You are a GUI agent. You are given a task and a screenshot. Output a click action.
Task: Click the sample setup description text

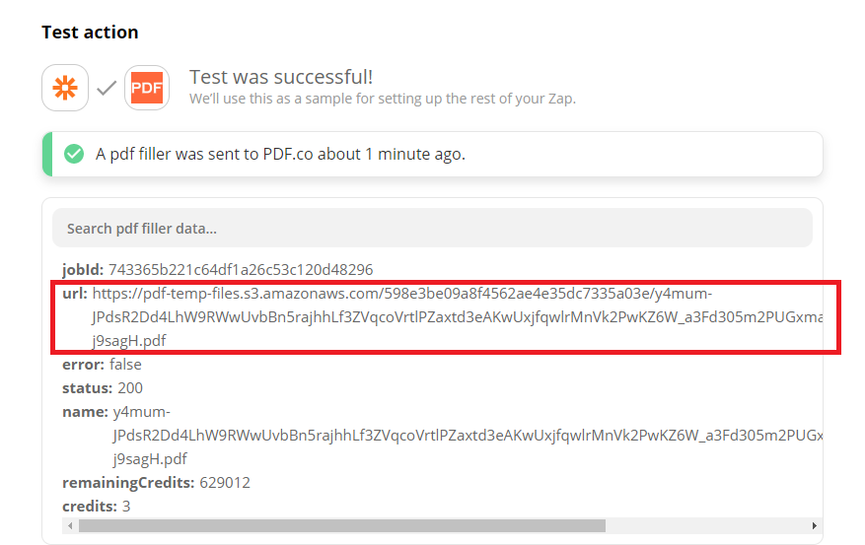click(x=383, y=99)
